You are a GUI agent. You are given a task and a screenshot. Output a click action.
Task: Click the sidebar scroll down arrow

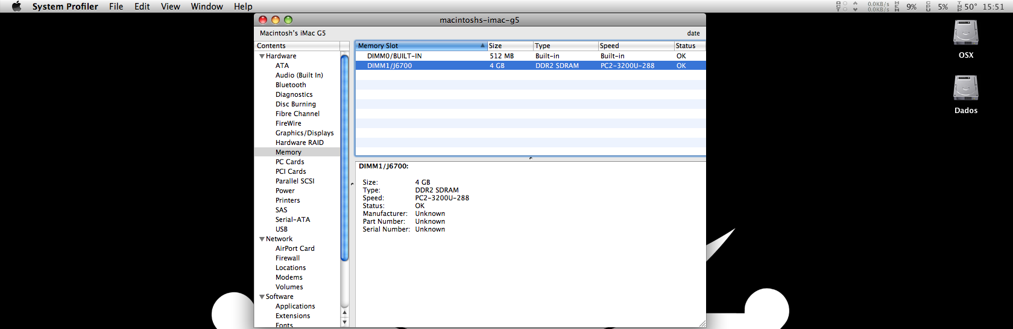click(344, 322)
